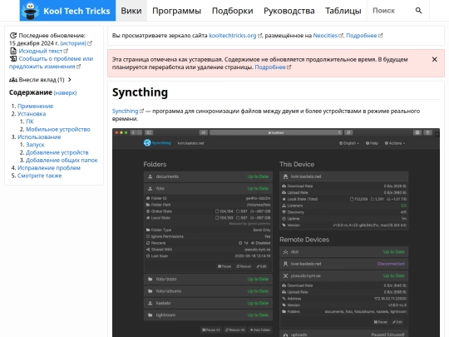
Task: Click the Поиск search input field
Action: tap(390, 11)
